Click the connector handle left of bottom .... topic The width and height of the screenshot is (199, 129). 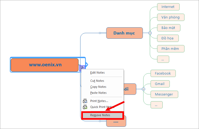coord(100,121)
